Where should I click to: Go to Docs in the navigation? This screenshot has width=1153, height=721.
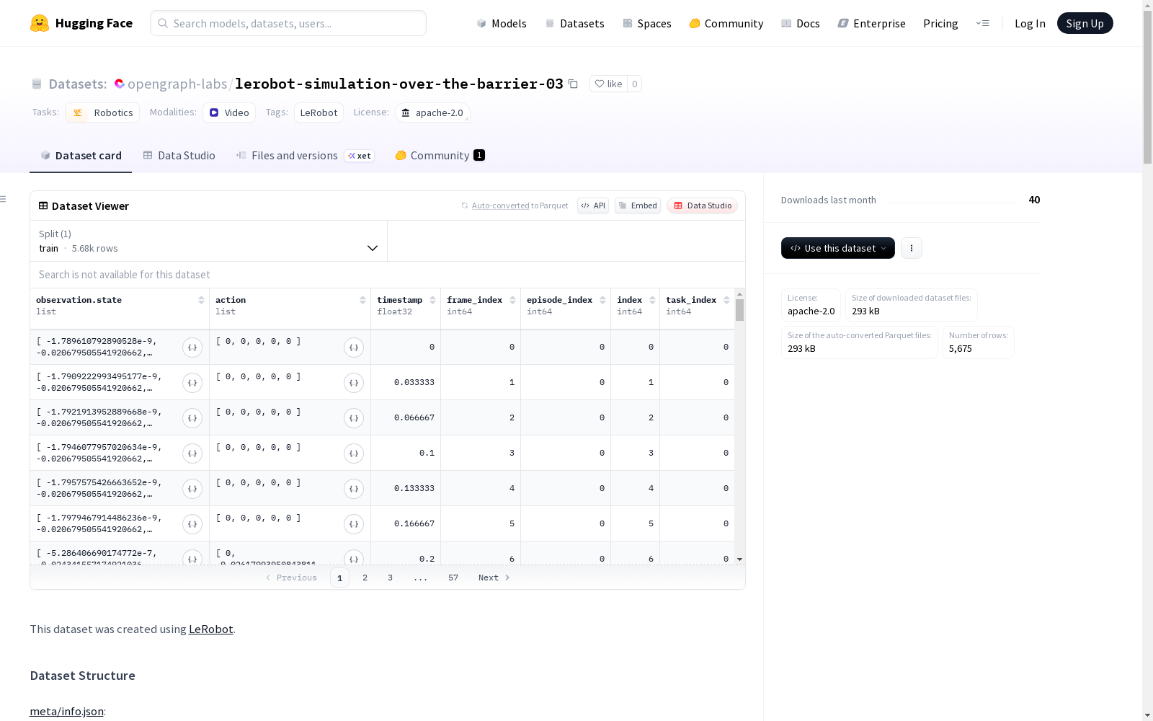coord(801,23)
